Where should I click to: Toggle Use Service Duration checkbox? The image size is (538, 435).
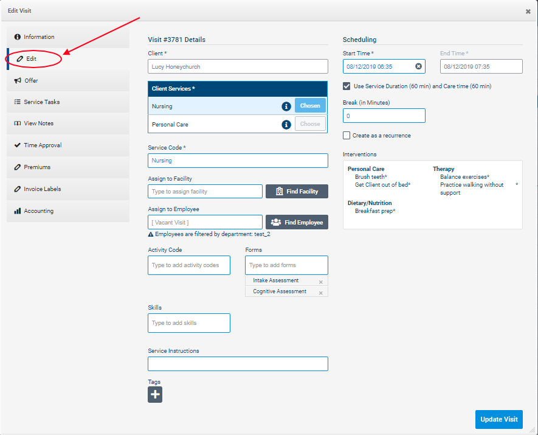(x=347, y=86)
